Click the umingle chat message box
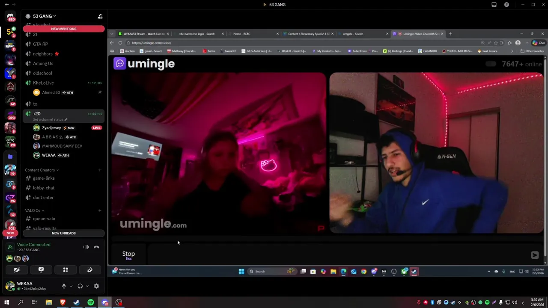 pyautogui.click(x=337, y=255)
